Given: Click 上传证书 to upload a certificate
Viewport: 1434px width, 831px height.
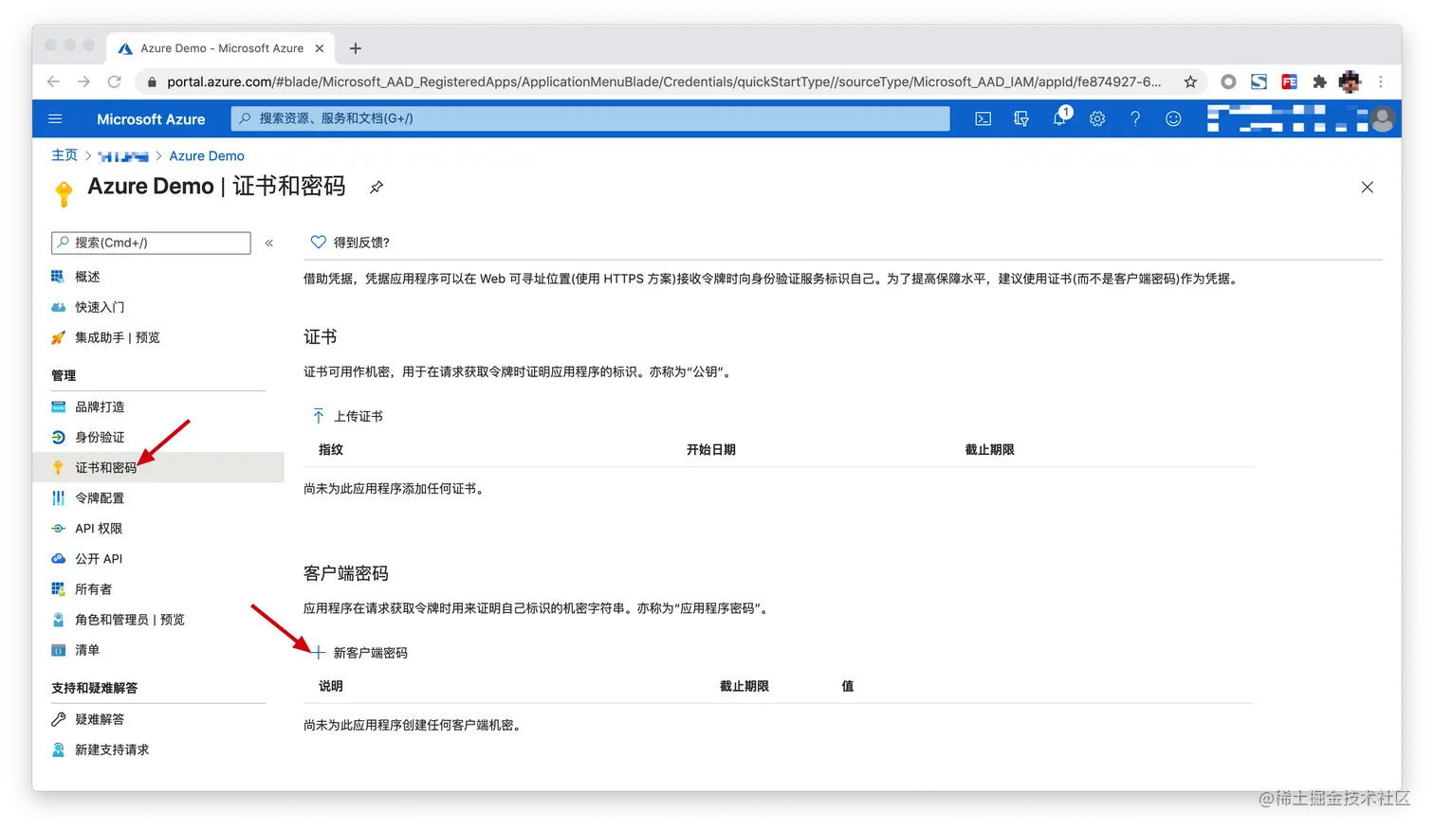Looking at the screenshot, I should [x=347, y=416].
